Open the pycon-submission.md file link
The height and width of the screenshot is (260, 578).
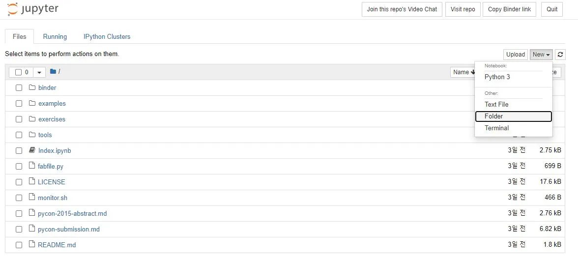69,230
